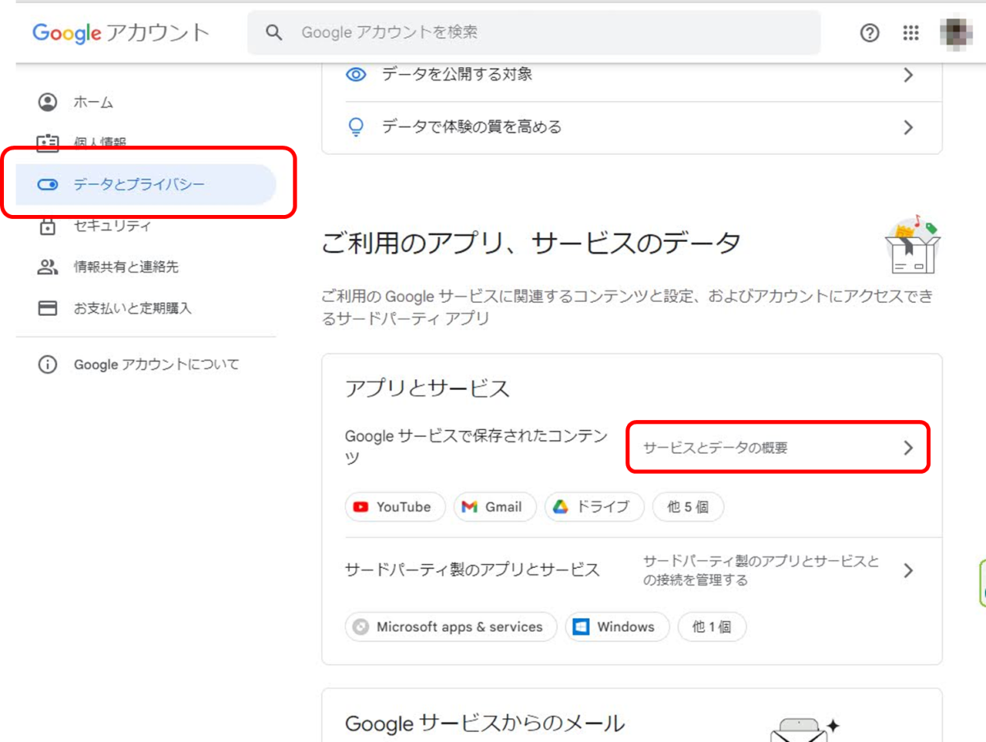This screenshot has height=742, width=986.
Task: Click the Windows logo icon
Action: click(581, 627)
